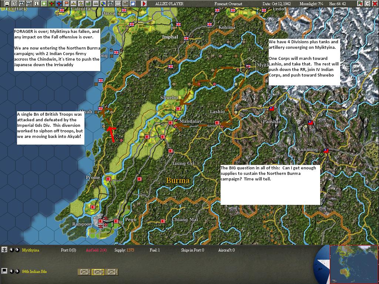Click the 'C' button at top right
This screenshot has width=379, height=284.
pyautogui.click(x=367, y=3)
